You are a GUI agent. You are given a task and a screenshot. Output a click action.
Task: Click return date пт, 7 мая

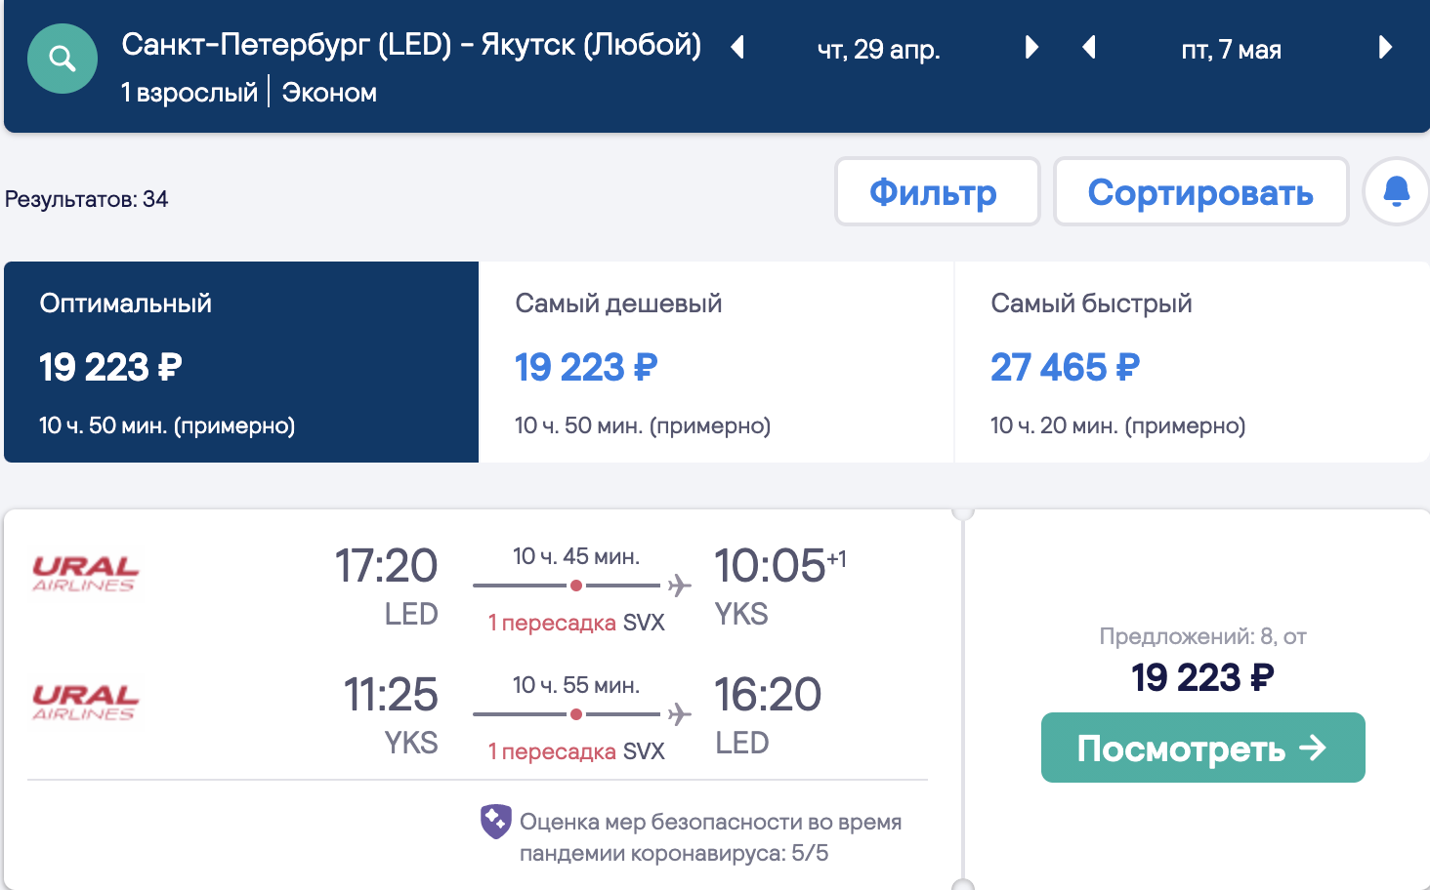pos(1232,49)
